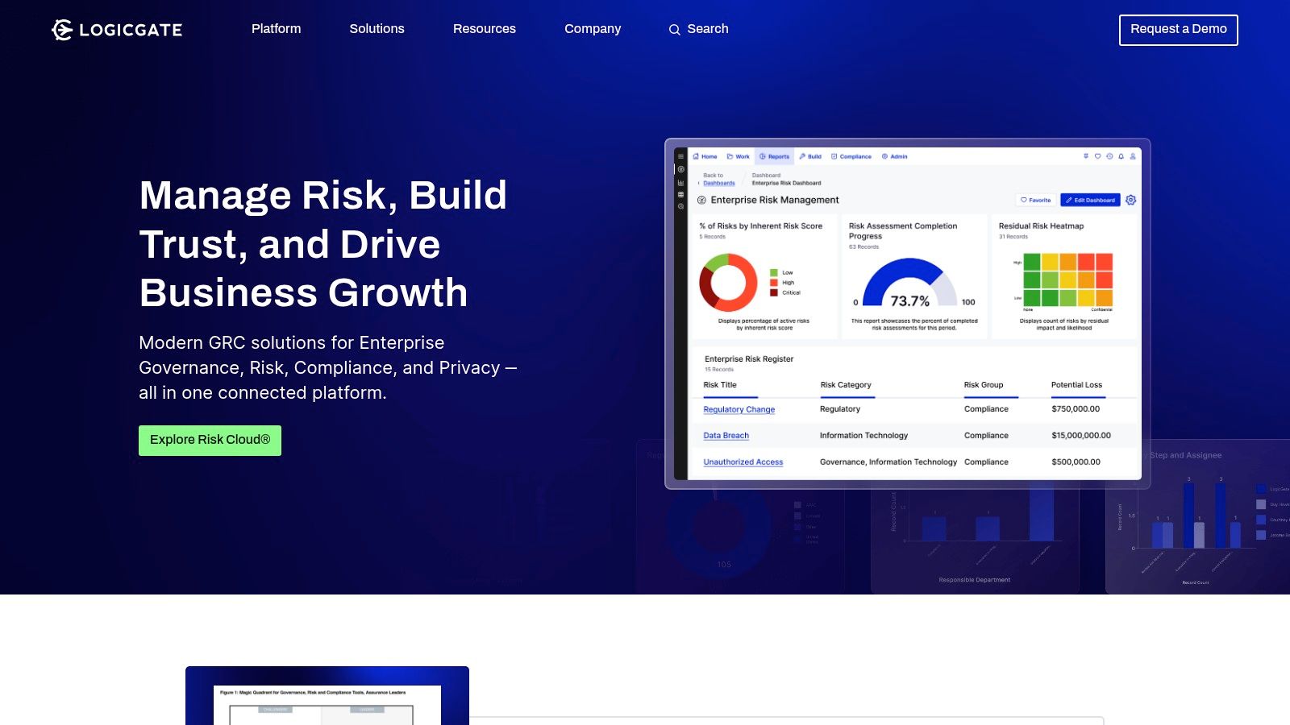This screenshot has height=725, width=1290.
Task: Click the user profile icon in dashboard header
Action: coord(1132,156)
